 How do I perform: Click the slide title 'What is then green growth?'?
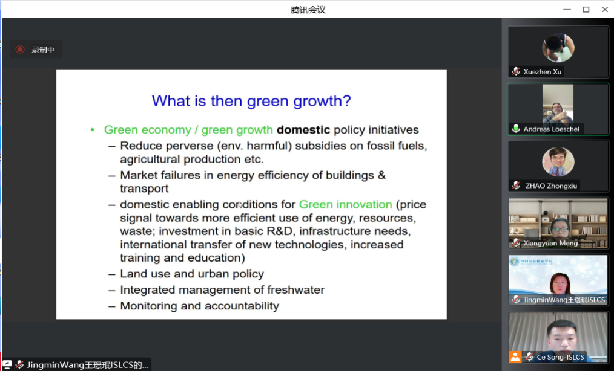pos(251,101)
